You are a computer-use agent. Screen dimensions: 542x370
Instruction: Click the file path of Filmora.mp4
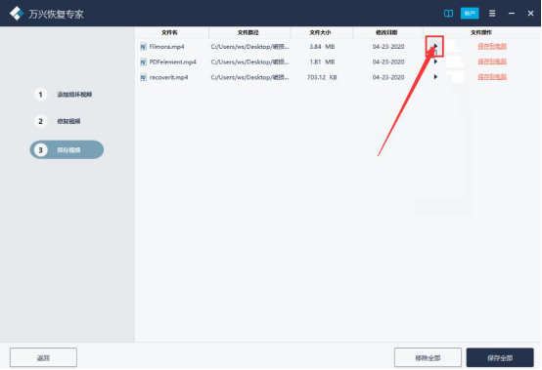pyautogui.click(x=249, y=47)
